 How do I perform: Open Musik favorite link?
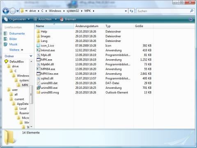pos(13,44)
